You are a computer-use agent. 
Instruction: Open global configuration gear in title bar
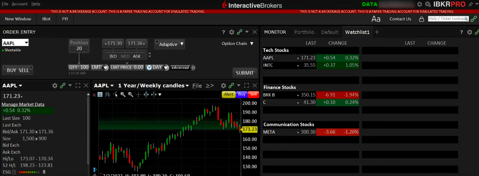(x=419, y=4)
